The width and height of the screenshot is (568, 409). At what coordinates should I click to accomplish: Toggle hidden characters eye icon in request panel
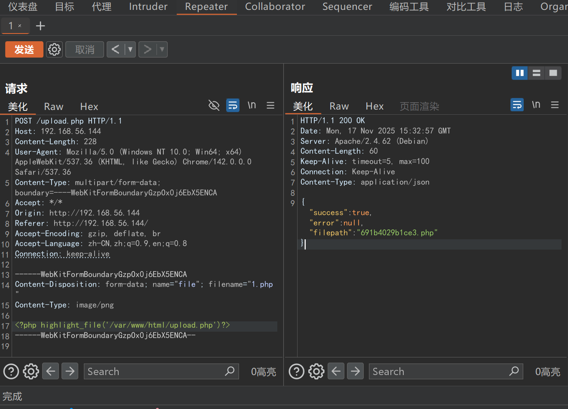[214, 105]
